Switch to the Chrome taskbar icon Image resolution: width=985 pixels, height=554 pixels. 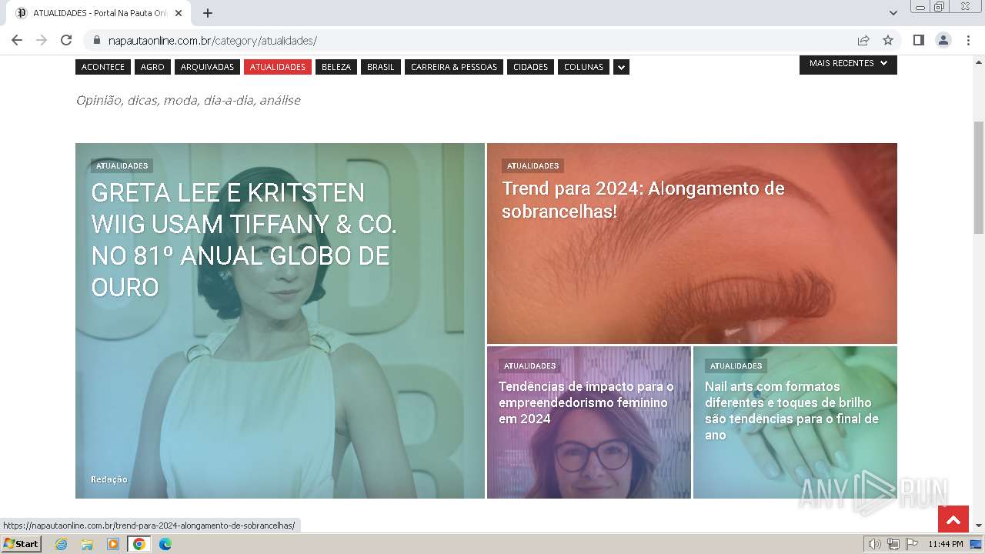click(139, 544)
